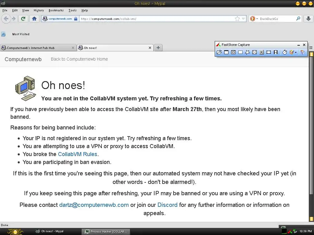Image resolution: width=314 pixels, height=235 pixels.
Task: Select Capture Window/Object tool
Action: pos(233,52)
